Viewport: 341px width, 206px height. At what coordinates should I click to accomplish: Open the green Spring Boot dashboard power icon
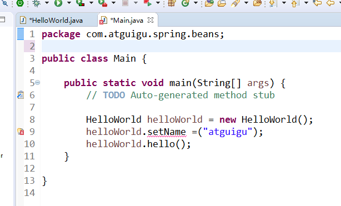coord(20,3)
